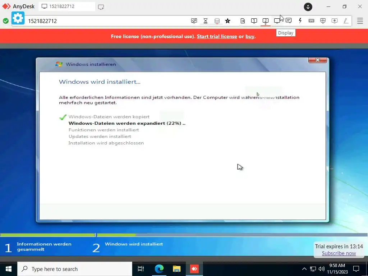Click the Windows-Dateien werden expandiert (22%) step

(x=127, y=123)
